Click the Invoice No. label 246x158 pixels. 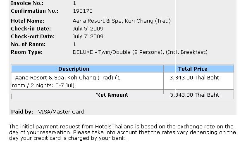coord(27,3)
